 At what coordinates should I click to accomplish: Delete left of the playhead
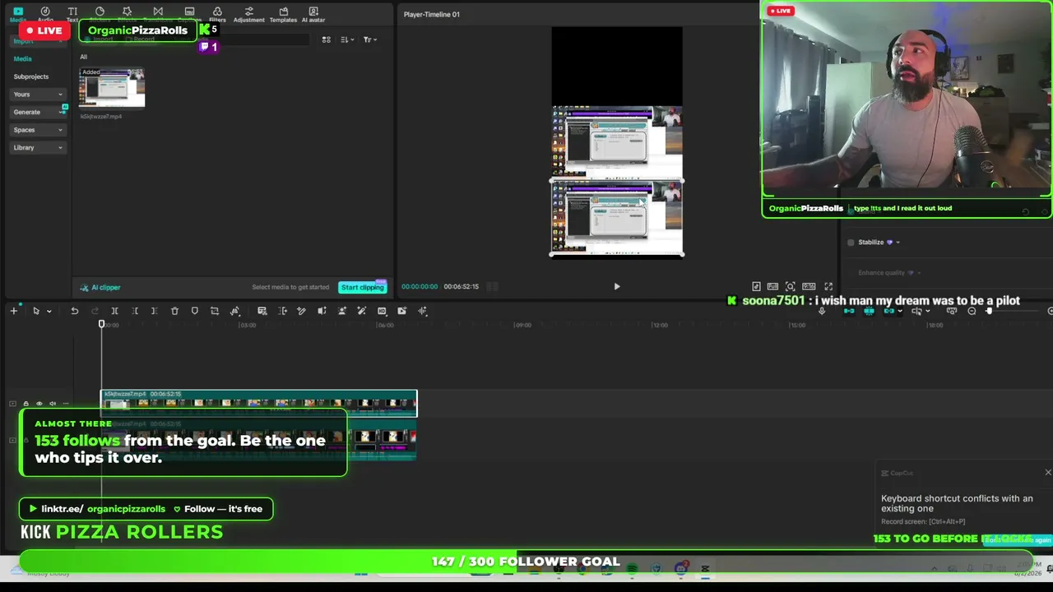point(135,311)
